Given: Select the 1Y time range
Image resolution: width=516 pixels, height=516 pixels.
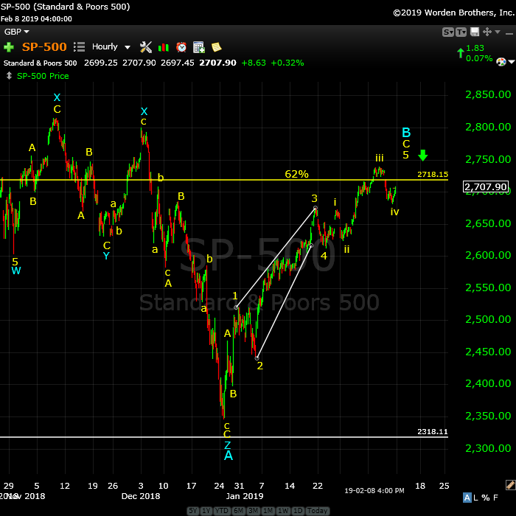Looking at the screenshot, I should tap(206, 510).
